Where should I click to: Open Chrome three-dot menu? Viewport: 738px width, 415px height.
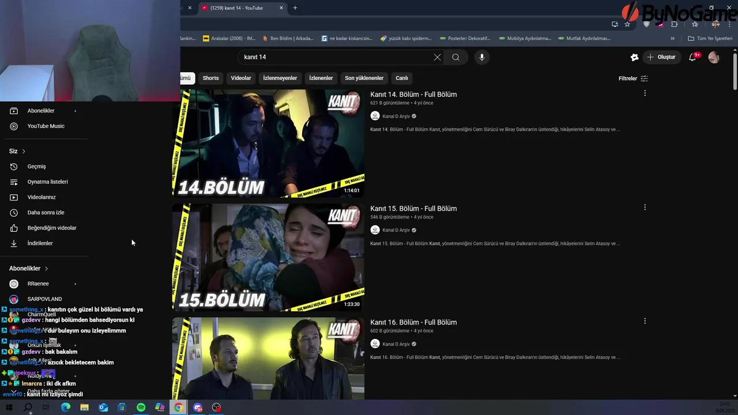[729, 24]
